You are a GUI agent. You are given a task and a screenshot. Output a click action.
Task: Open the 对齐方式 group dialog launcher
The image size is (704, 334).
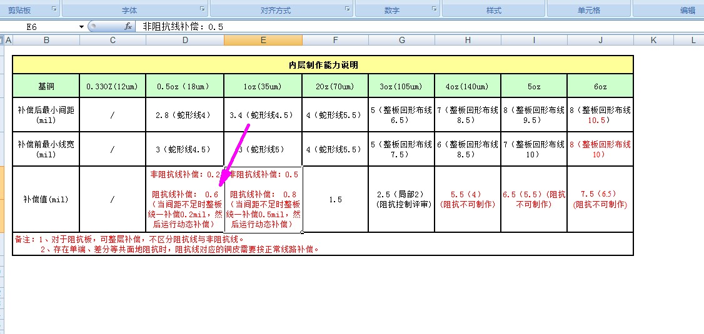coord(348,9)
